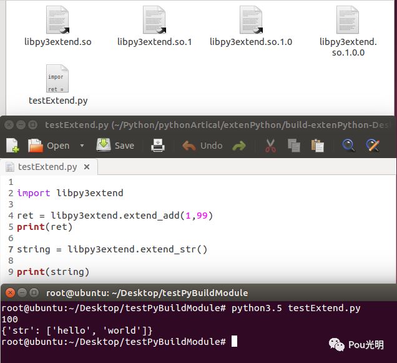The image size is (397, 363).
Task: Click the libpy3extend.so file name label
Action: (x=57, y=42)
